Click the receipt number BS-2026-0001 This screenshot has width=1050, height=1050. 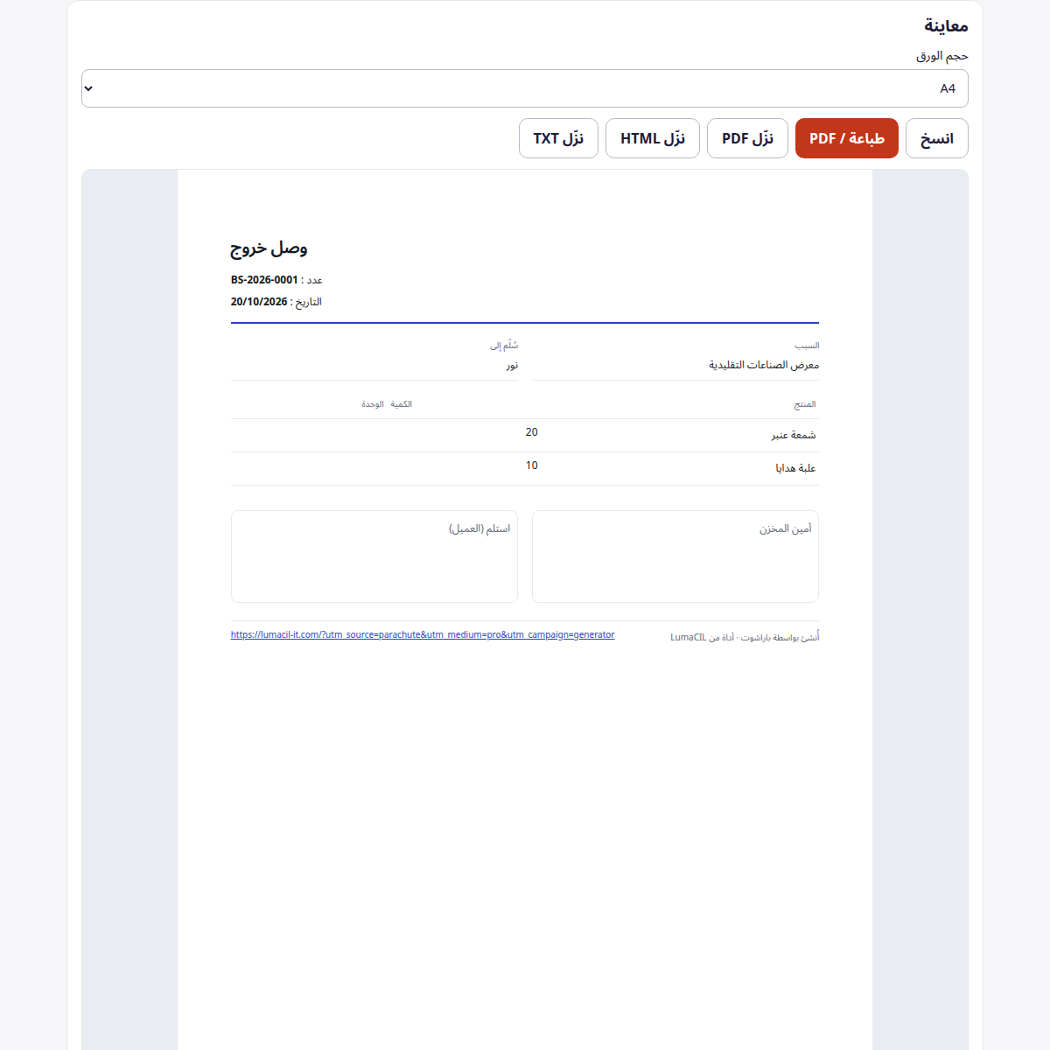[264, 280]
